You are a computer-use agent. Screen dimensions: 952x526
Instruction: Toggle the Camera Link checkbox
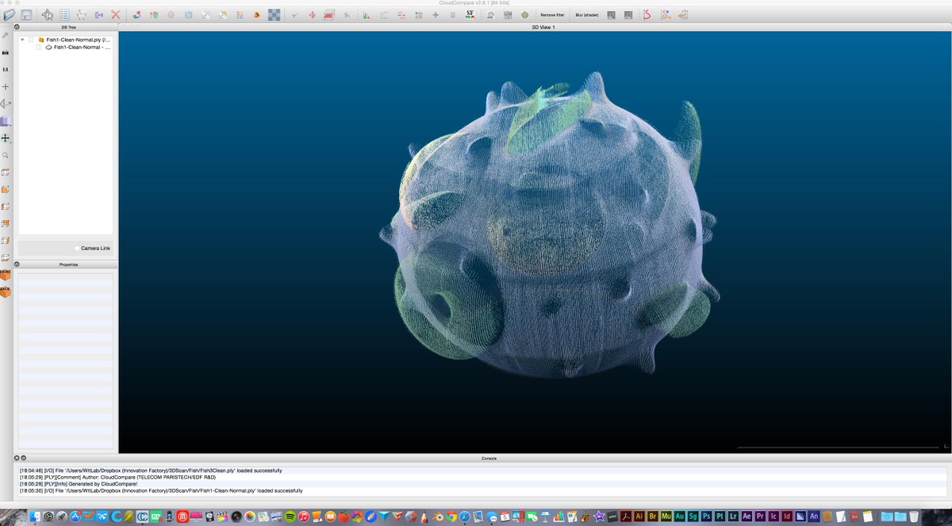click(77, 248)
